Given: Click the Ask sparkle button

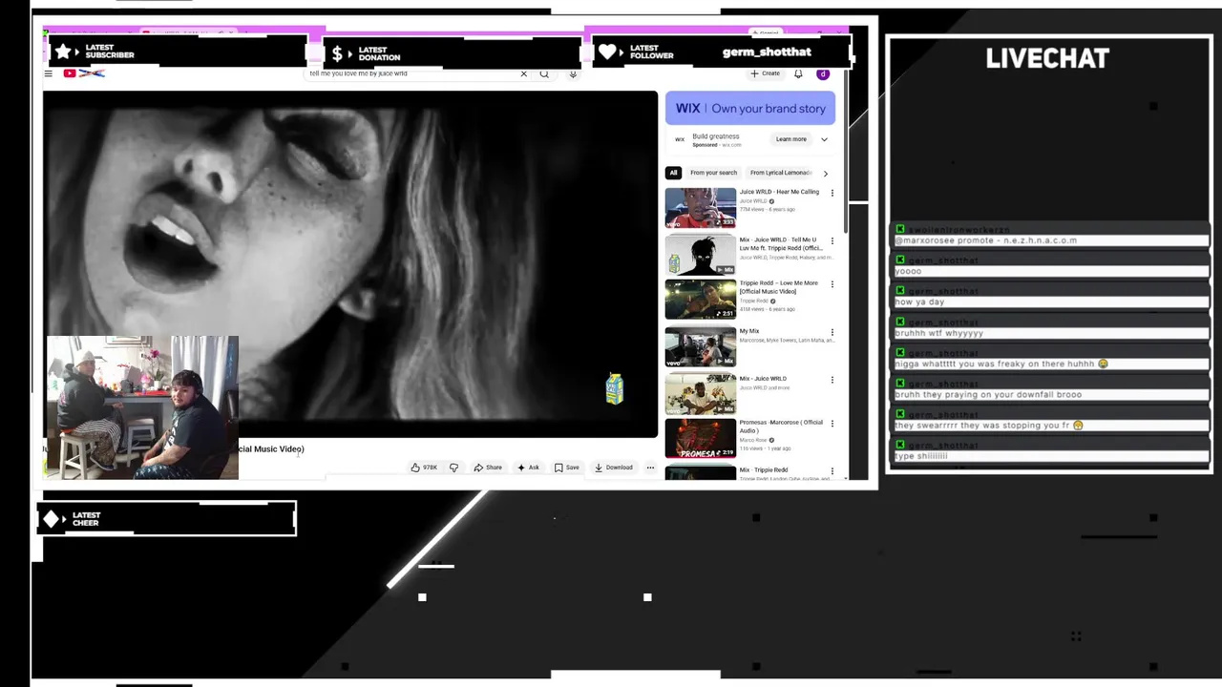Looking at the screenshot, I should pos(528,468).
